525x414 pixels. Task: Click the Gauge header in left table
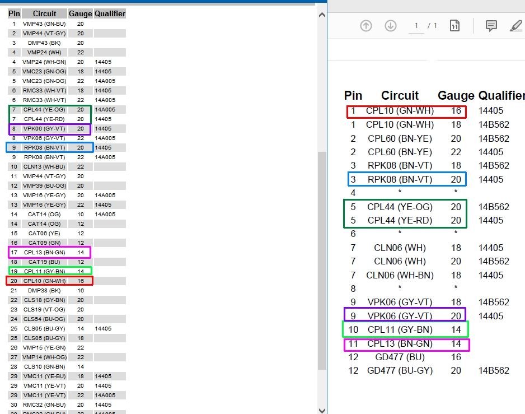pos(80,13)
